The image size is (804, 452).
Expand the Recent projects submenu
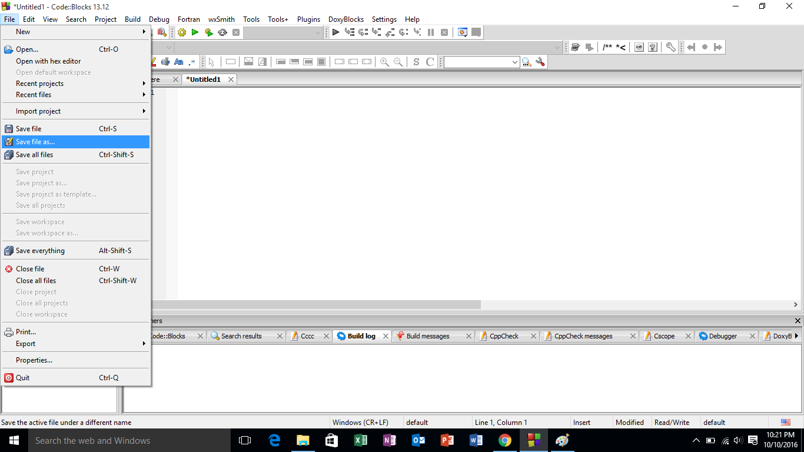(x=75, y=84)
